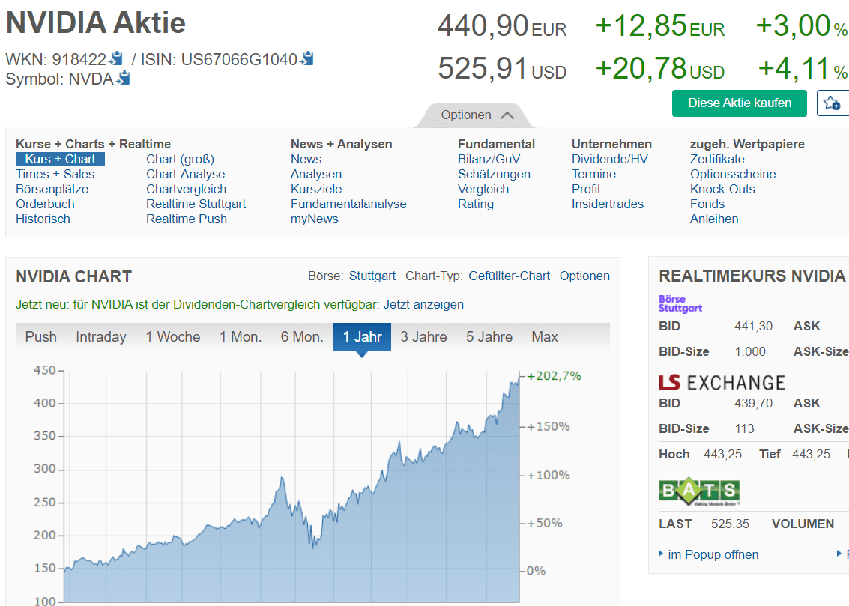
Task: Open Fundamentalanalyse link
Action: tap(348, 204)
